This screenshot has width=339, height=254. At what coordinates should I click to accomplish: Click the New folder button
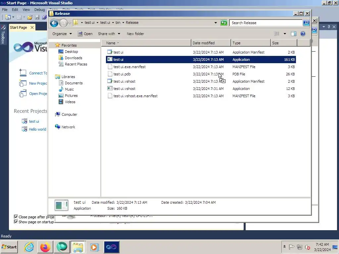tap(135, 34)
